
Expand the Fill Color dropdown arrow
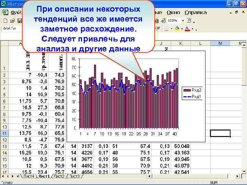tap(182, 29)
